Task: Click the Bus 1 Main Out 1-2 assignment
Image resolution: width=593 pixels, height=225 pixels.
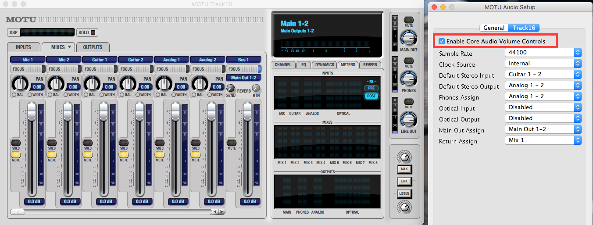Action: tap(244, 78)
